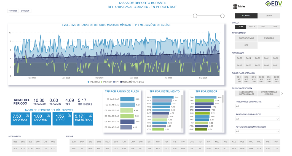
Task: Click MM 45 DIAS card showing 5.17
Action: (x=83, y=119)
